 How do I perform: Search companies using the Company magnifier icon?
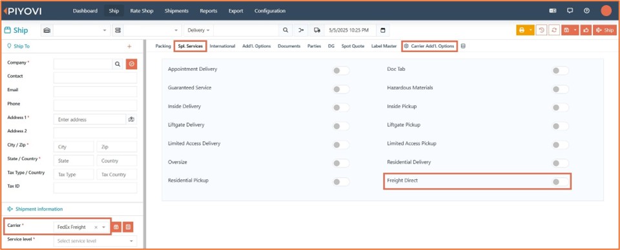point(118,64)
